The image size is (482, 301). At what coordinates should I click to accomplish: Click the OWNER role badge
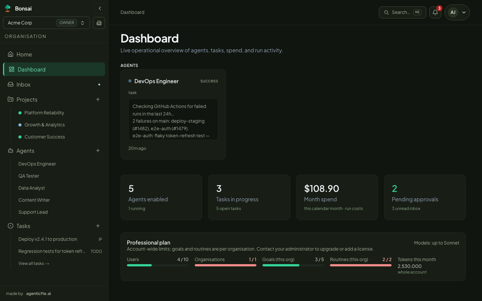[x=67, y=23]
